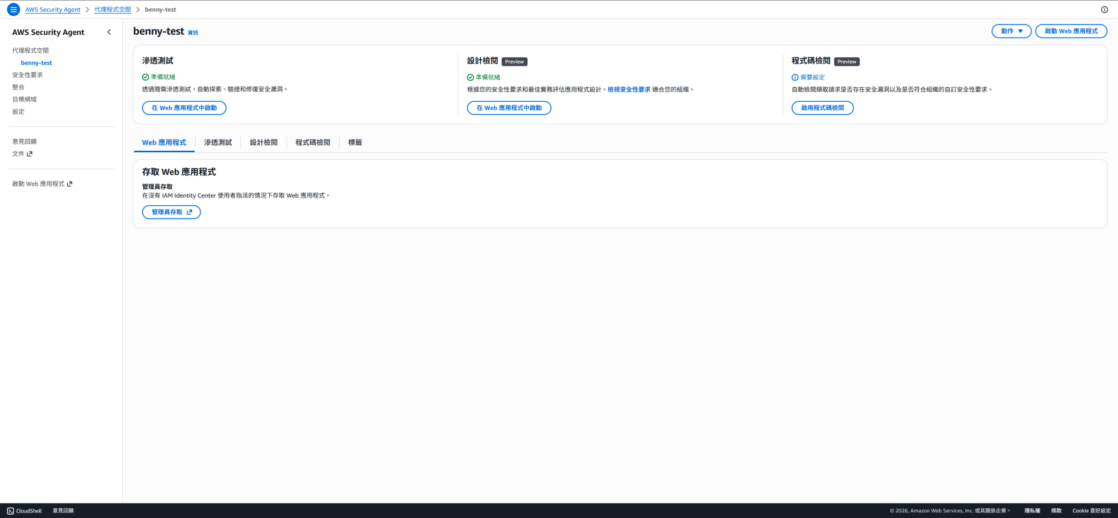Click the 管理員存取 button
Viewport: 1118px width, 518px height.
(x=171, y=212)
